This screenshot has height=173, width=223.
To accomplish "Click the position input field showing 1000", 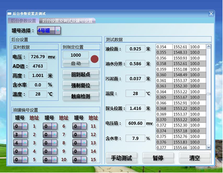I will pyautogui.click(x=76, y=55).
